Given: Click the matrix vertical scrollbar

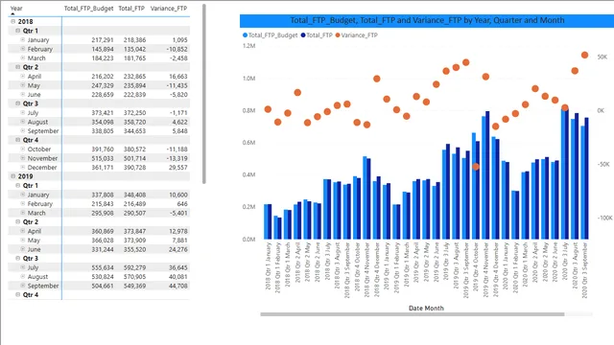Looking at the screenshot, I should [204, 94].
